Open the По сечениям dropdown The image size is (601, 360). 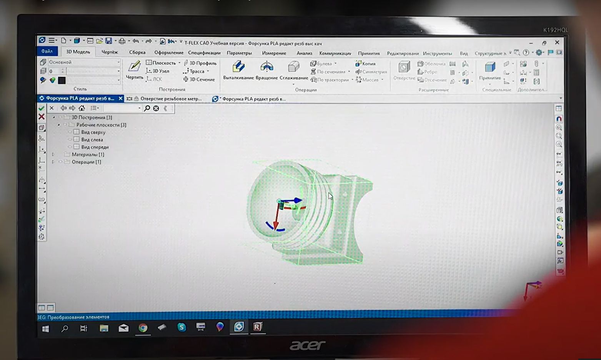349,72
